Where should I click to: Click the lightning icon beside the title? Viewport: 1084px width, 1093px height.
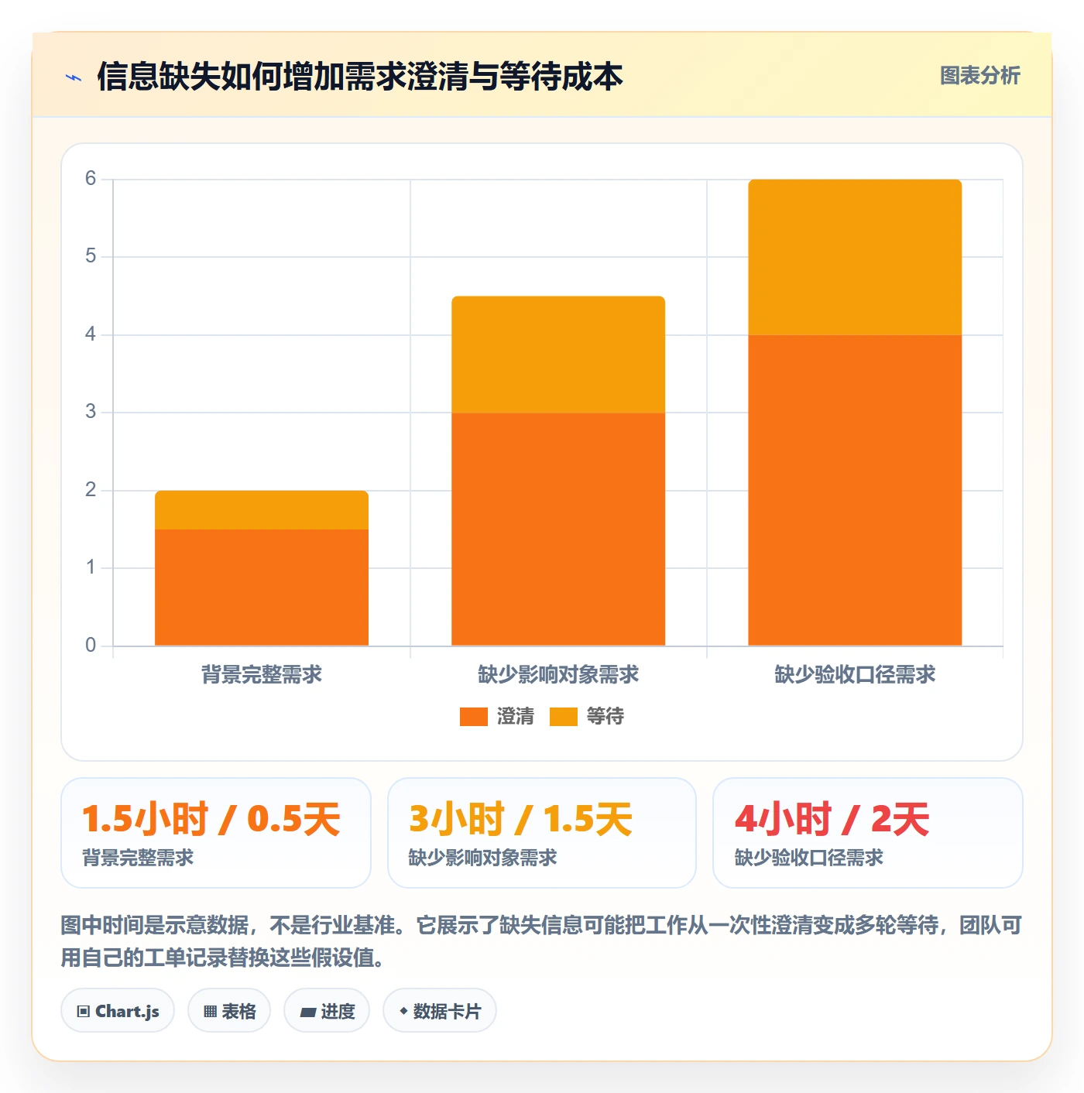74,77
